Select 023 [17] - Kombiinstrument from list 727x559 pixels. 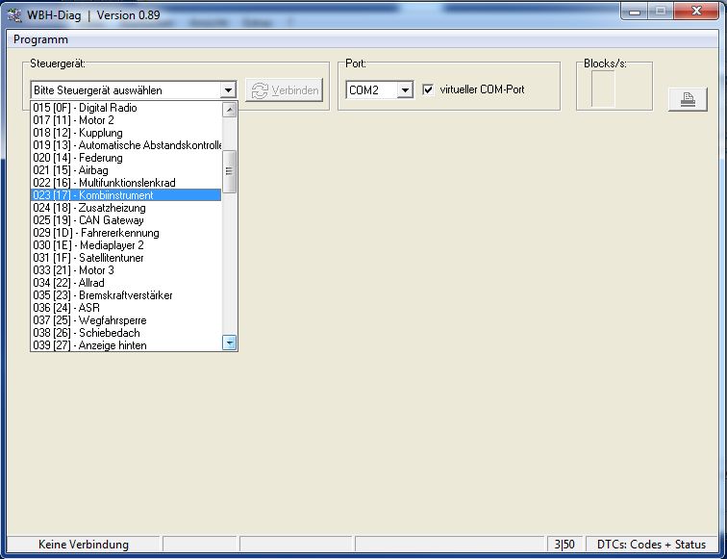[x=125, y=195]
